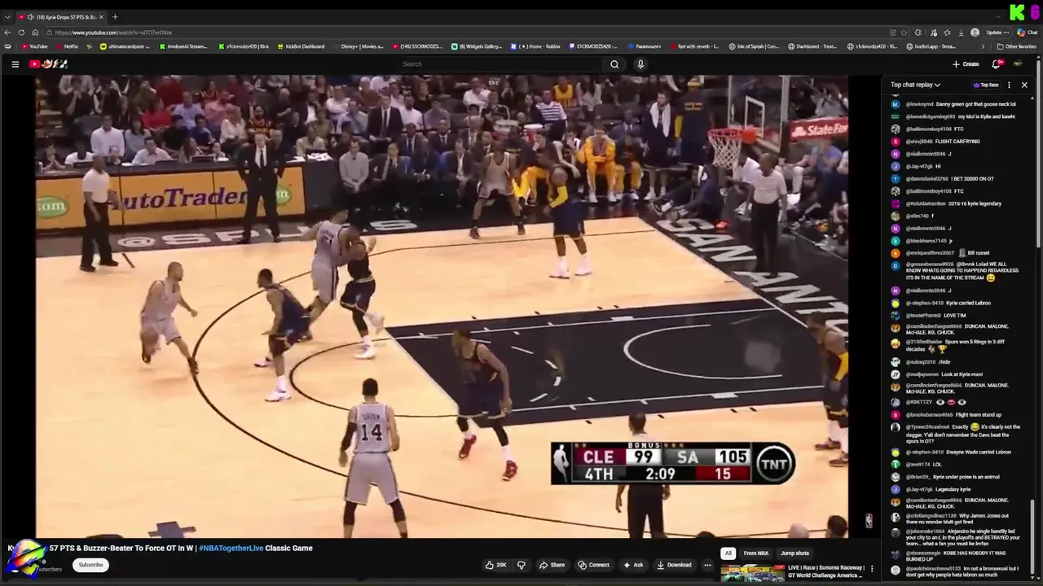Screen dimensions: 1043x586
Task: Start voice search with the microphone
Action: coord(640,64)
